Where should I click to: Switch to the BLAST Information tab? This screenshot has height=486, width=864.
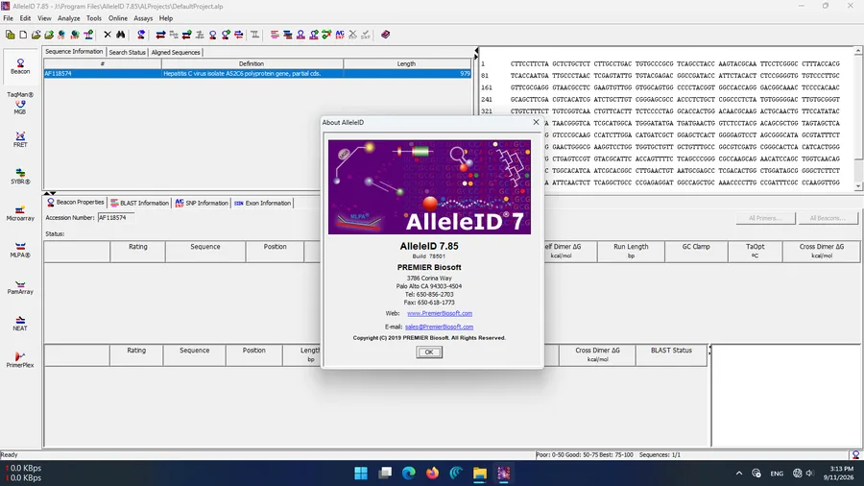pyautogui.click(x=139, y=204)
